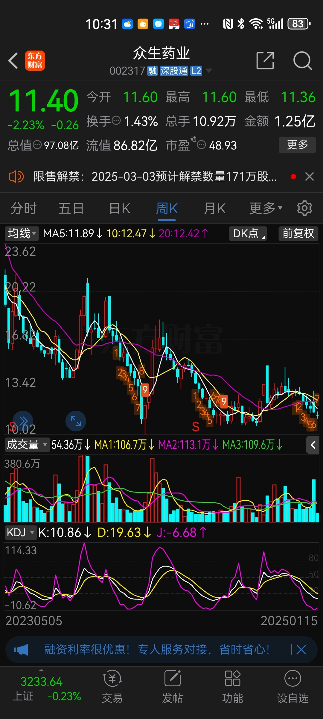
Task: Tap 换手 info circle icon
Action: [116, 120]
